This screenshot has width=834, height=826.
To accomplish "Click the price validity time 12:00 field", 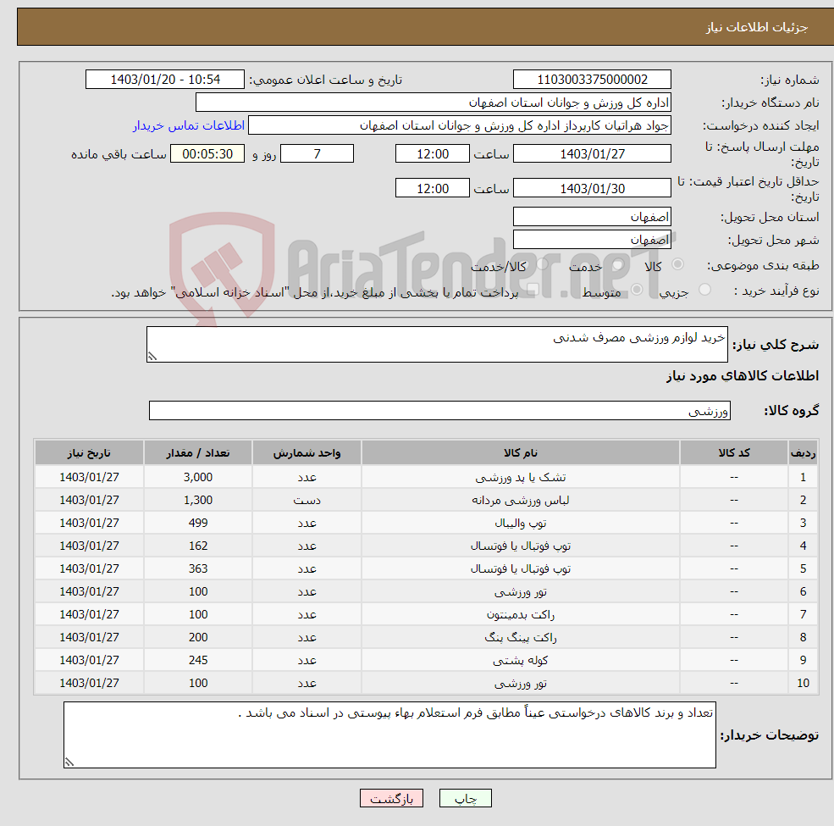I will (433, 188).
